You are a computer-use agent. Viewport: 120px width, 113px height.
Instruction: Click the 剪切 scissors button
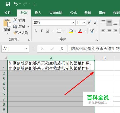pos(19,20)
